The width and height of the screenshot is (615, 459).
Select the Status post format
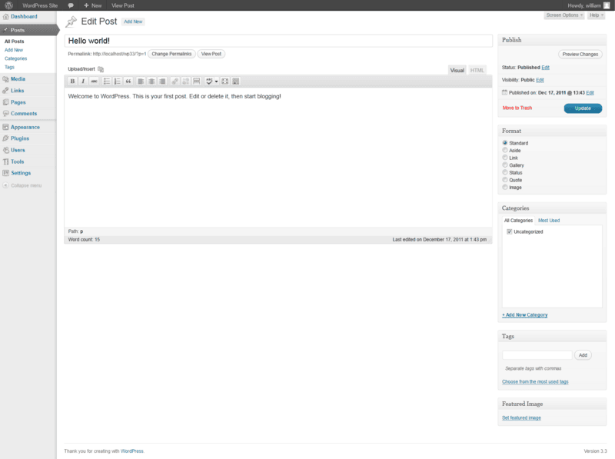[x=505, y=172]
